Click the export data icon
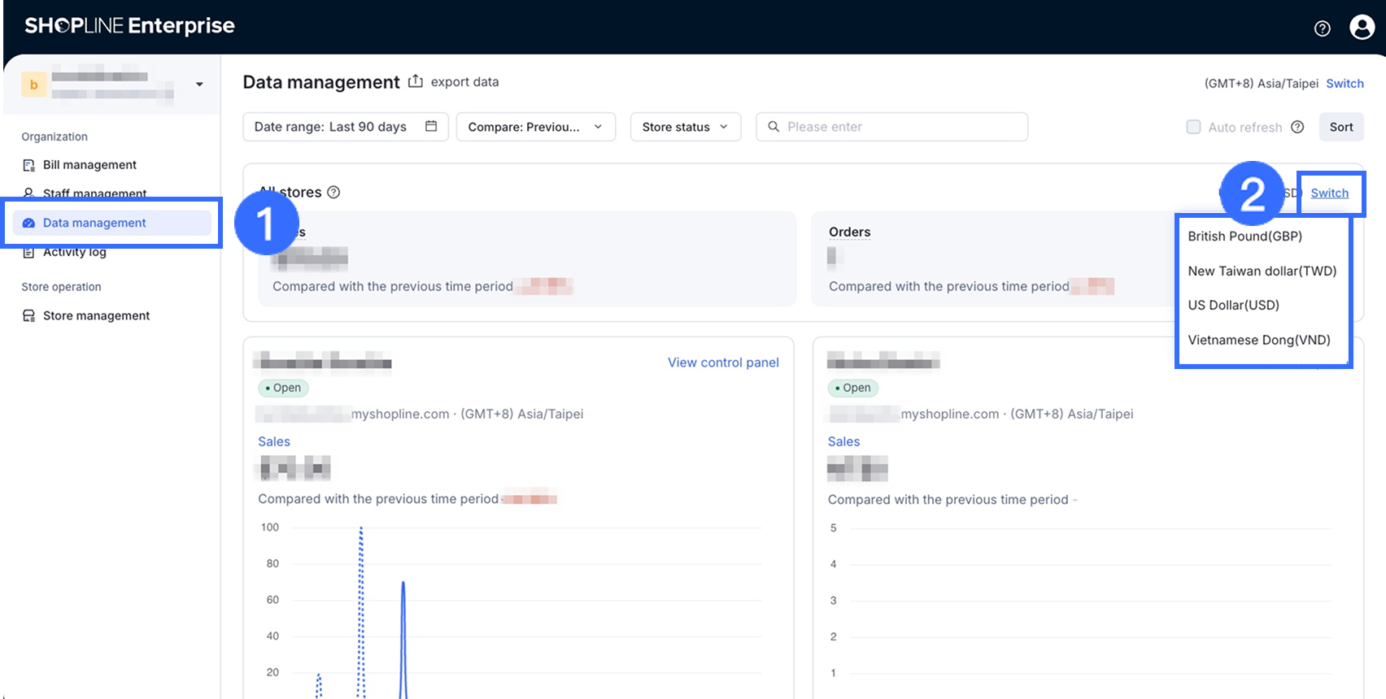The height and width of the screenshot is (699, 1386). click(x=415, y=81)
